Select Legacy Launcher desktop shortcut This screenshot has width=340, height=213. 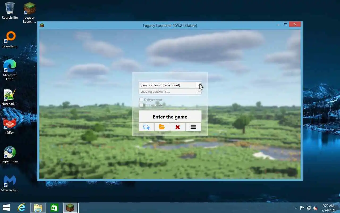point(29,13)
